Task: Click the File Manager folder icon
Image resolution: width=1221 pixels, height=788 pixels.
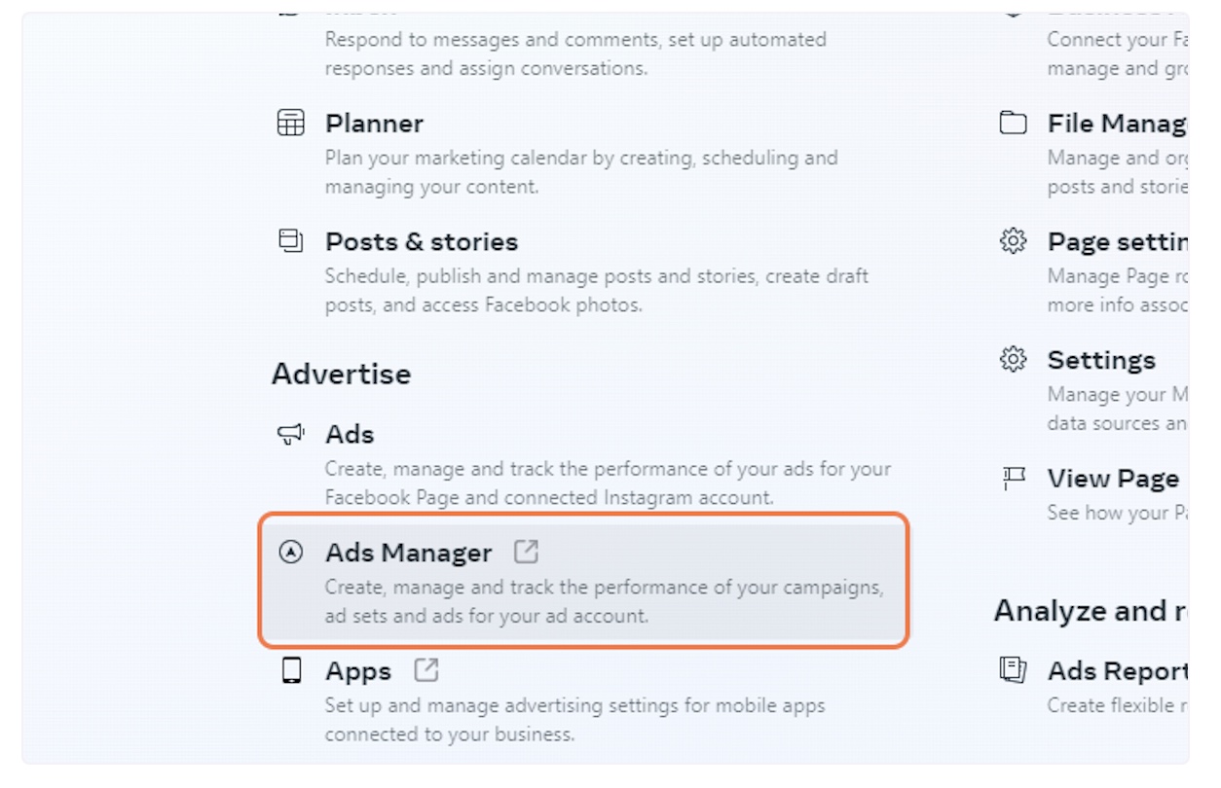Action: [x=1014, y=124]
